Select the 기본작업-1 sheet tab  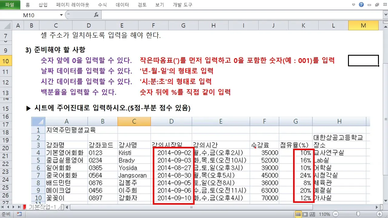coord(41,207)
